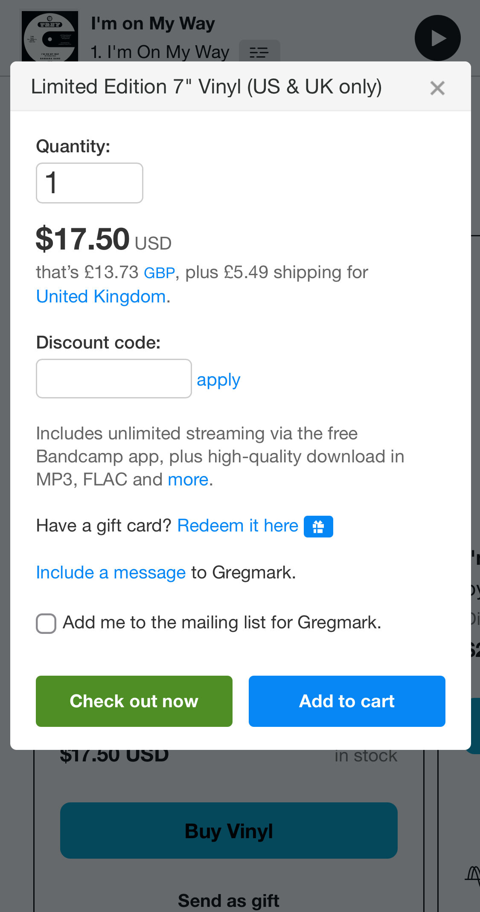Screen dimensions: 480x912
Task: Focus the Discount code field
Action: click(114, 378)
